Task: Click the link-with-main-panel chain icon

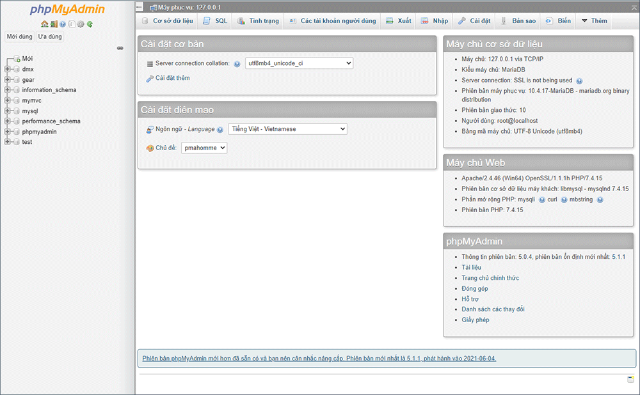Action: tap(120, 48)
